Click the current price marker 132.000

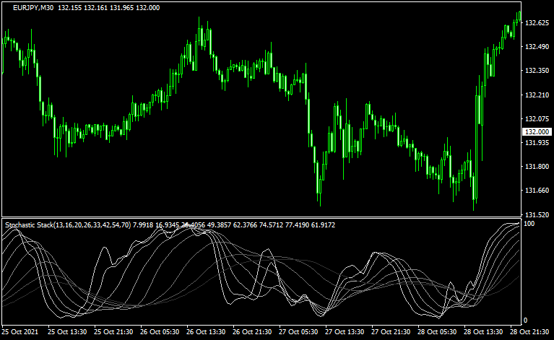[x=535, y=132]
